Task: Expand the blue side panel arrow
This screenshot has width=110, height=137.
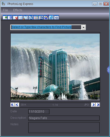Action: tap(108, 70)
